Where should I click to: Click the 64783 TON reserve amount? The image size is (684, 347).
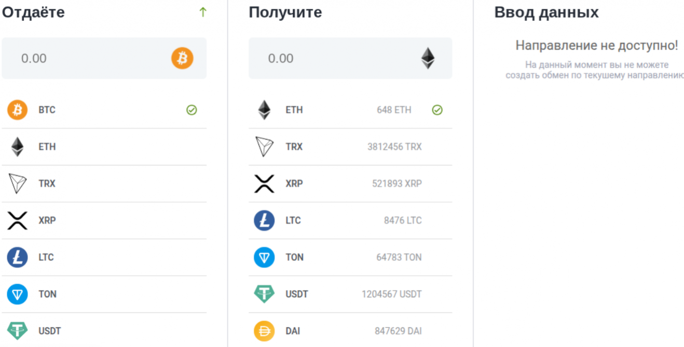[x=399, y=257]
